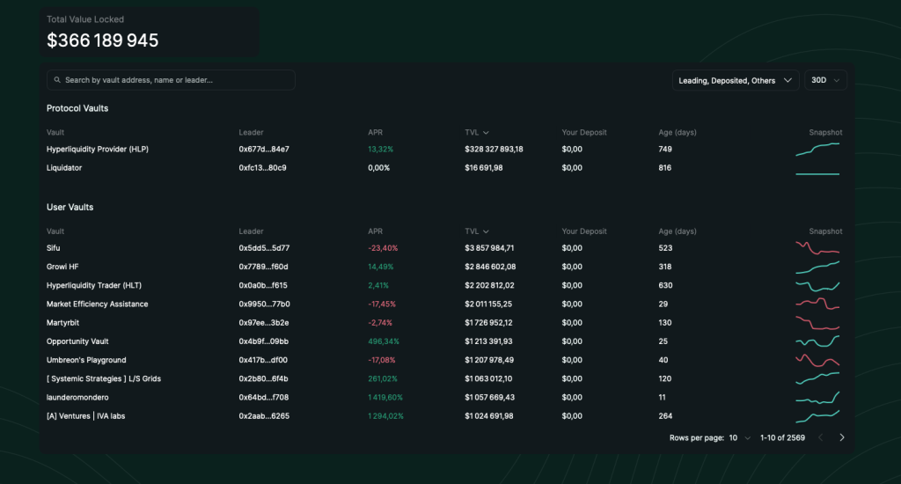
Task: Open the Growi HF vault
Action: (62, 267)
